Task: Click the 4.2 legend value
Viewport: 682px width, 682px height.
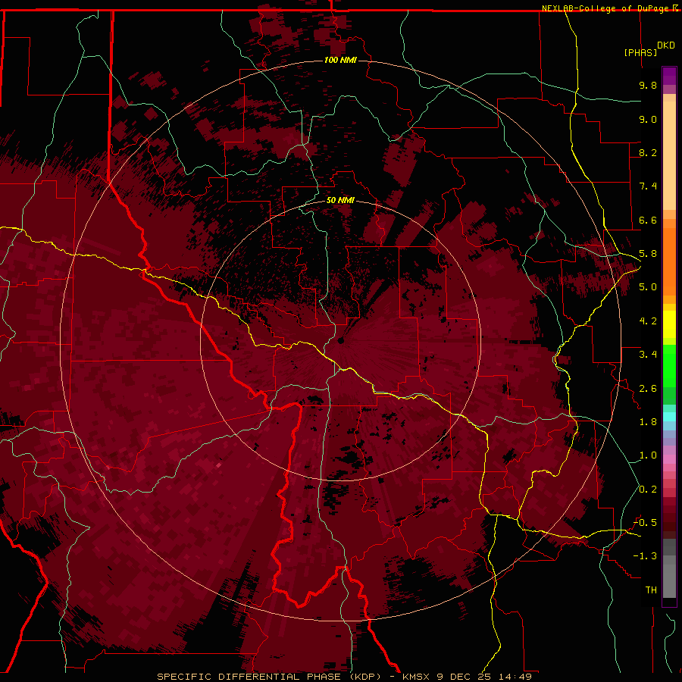Action: click(x=648, y=321)
